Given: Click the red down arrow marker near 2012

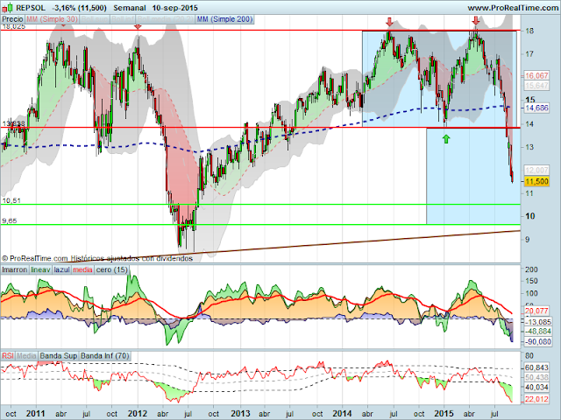Looking at the screenshot, I should (x=138, y=26).
